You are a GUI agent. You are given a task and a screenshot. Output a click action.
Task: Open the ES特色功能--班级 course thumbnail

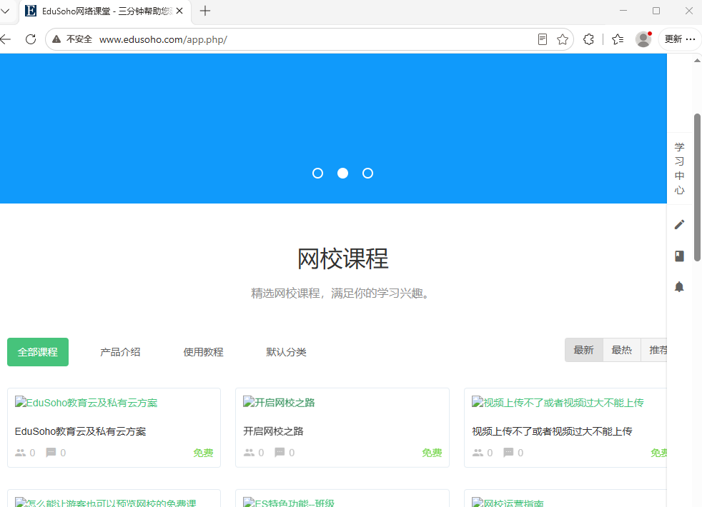click(289, 502)
